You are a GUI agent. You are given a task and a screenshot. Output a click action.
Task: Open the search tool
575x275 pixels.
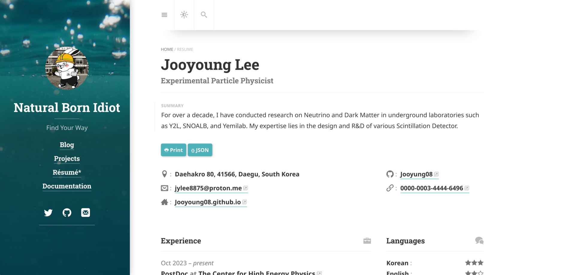point(204,14)
